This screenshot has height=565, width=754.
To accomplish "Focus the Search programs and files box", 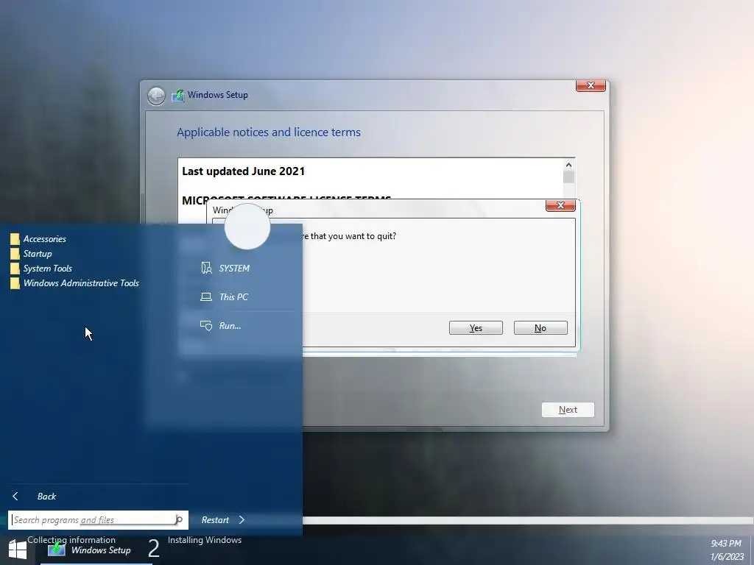I will click(98, 520).
